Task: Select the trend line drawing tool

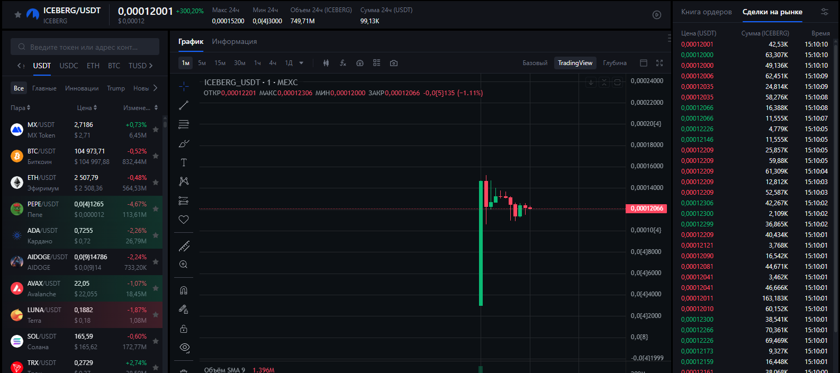Action: click(x=184, y=105)
